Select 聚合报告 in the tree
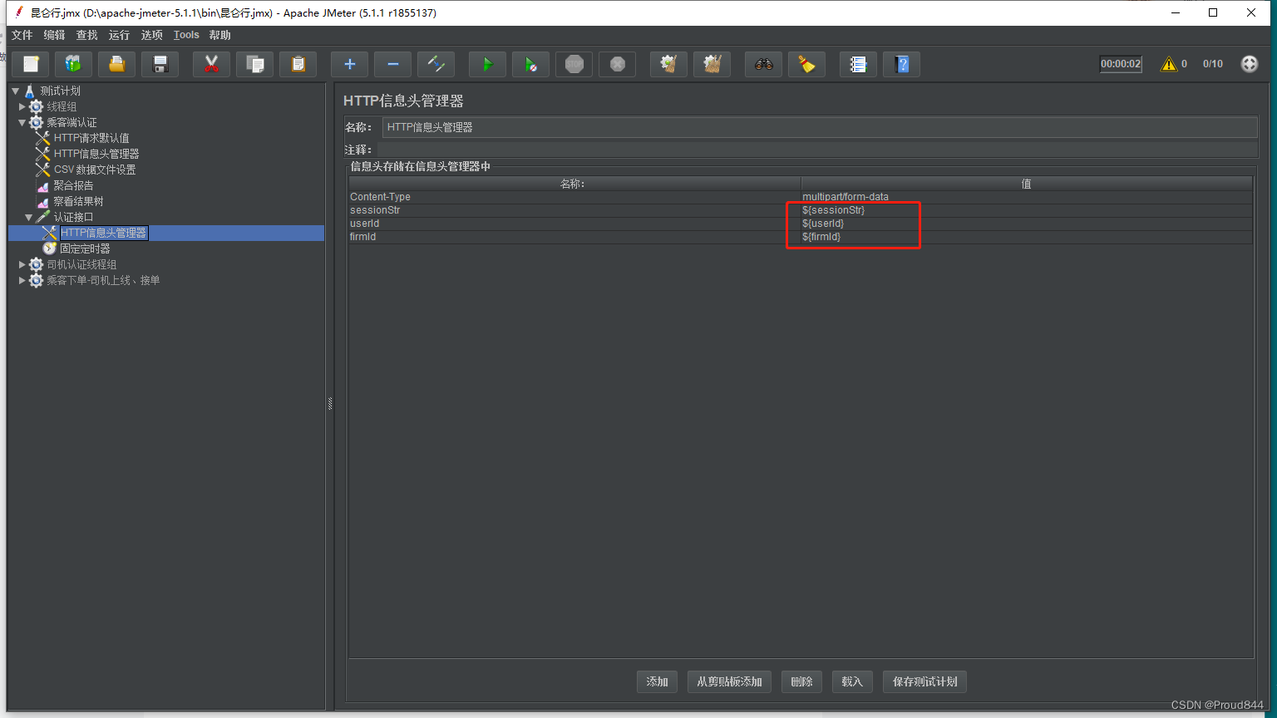 [x=73, y=185]
